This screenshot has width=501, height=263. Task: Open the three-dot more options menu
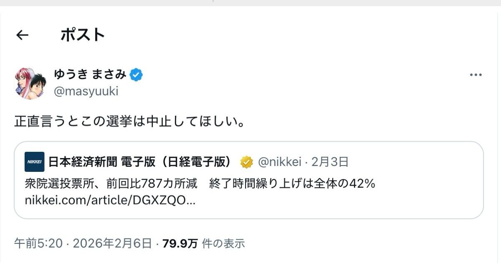[x=476, y=75]
